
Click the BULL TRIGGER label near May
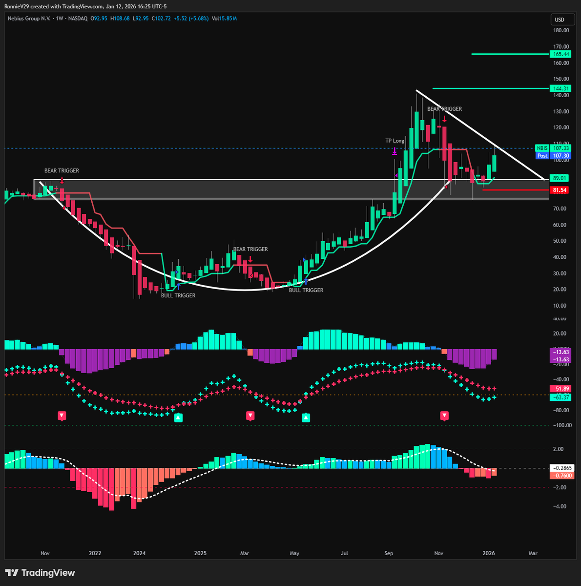tap(306, 290)
